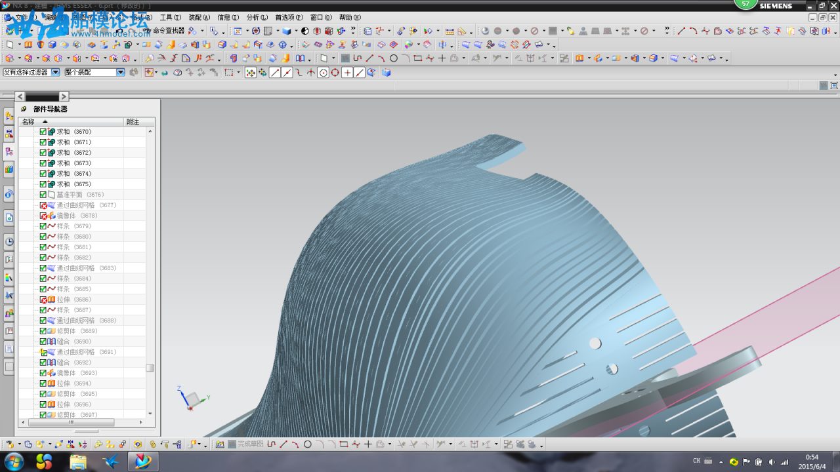840x472 pixels.
Task: Click the 部件导航器 panel title
Action: (51, 109)
